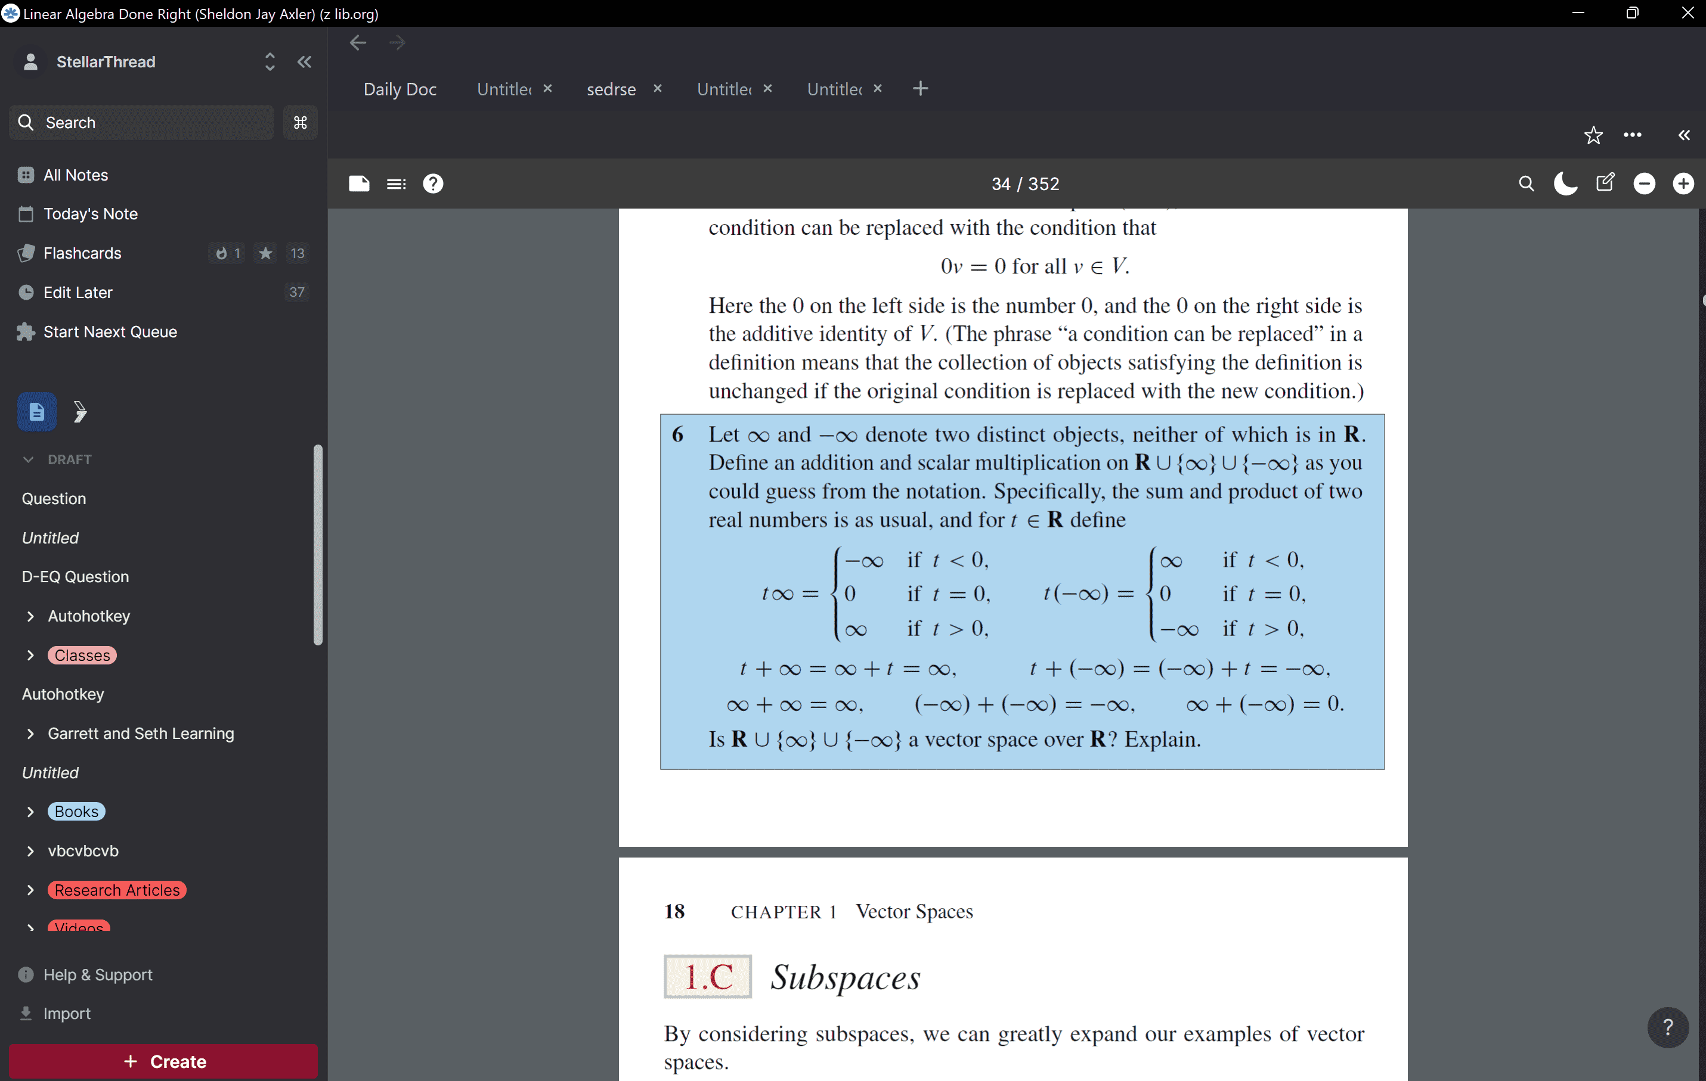Open the vbcvbcvb note
This screenshot has height=1081, width=1706.
click(83, 851)
